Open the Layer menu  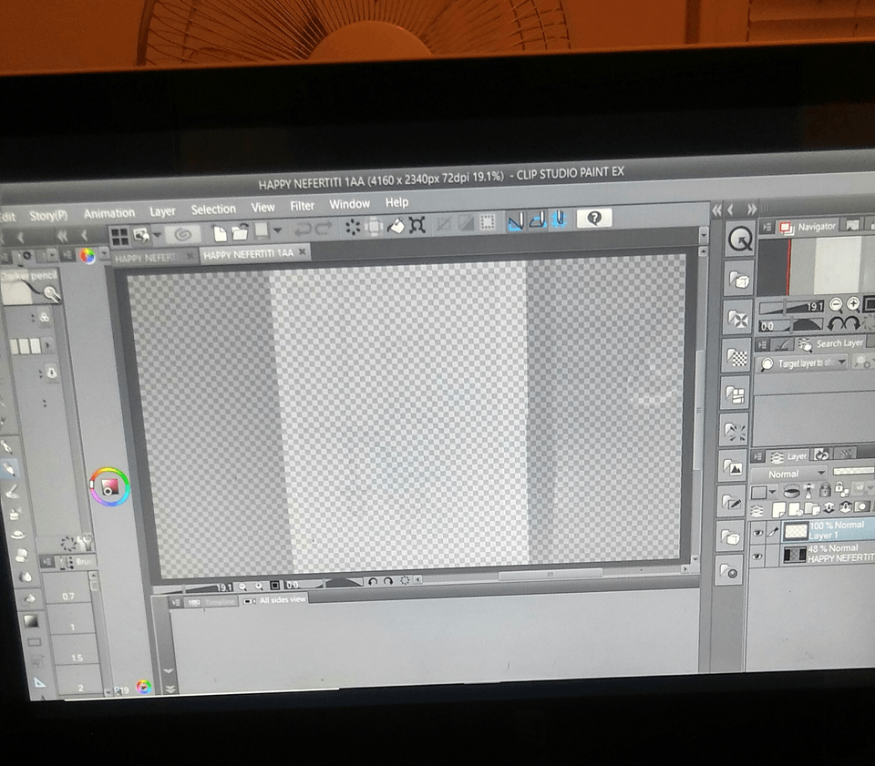click(162, 211)
